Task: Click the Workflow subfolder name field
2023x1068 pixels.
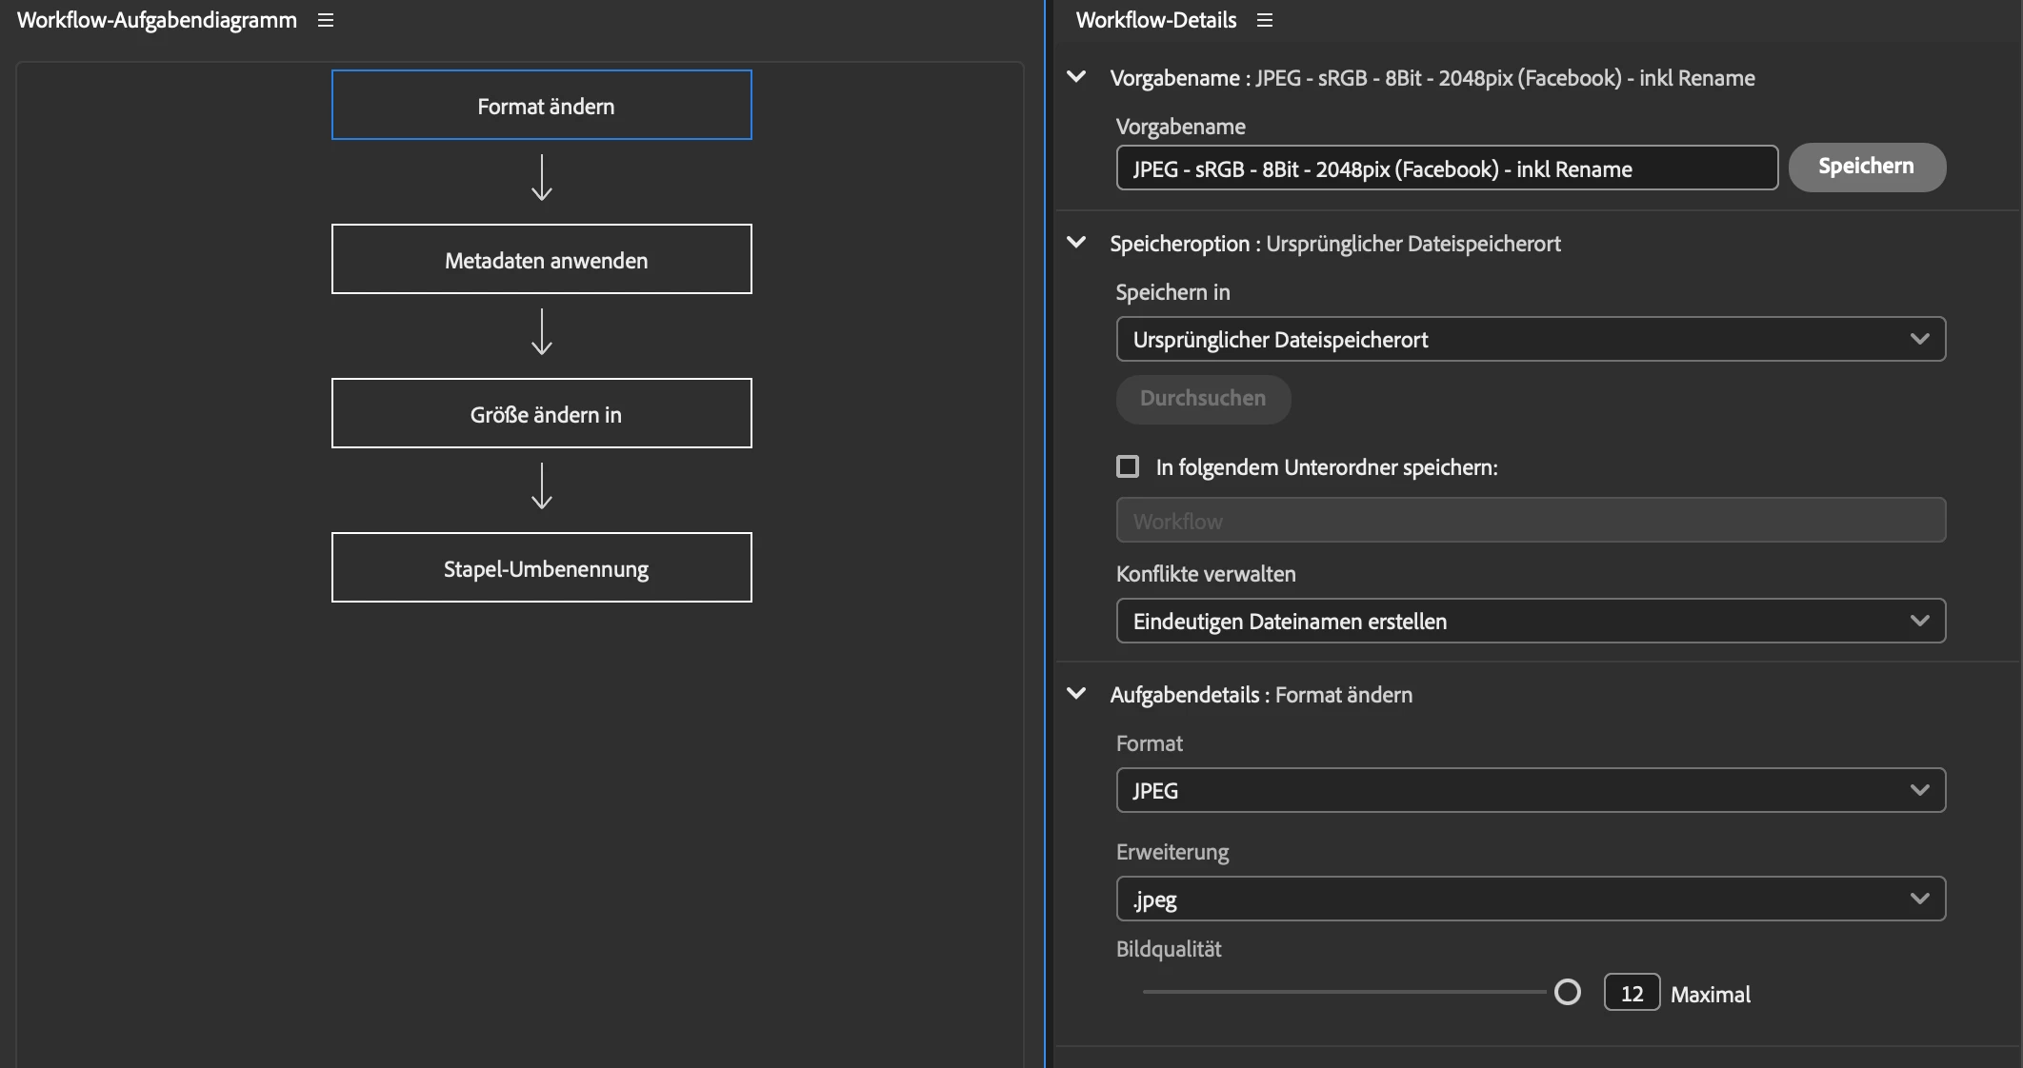Action: [x=1530, y=521]
